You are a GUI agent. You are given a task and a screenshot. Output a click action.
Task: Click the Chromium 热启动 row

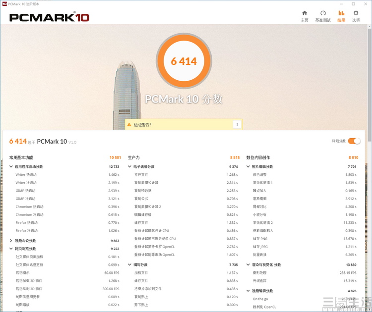coord(67,207)
